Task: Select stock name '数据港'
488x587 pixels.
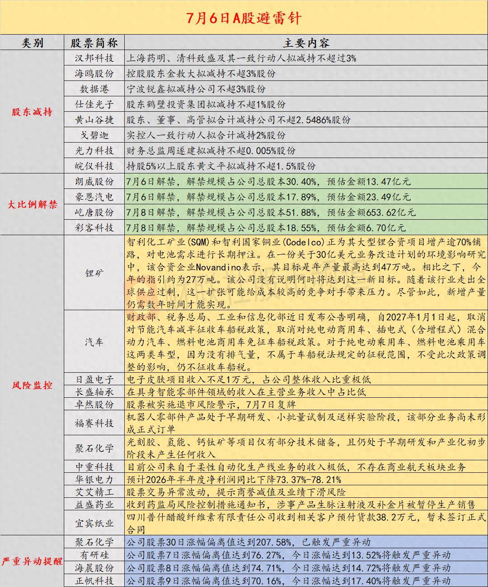Action: 94,89
